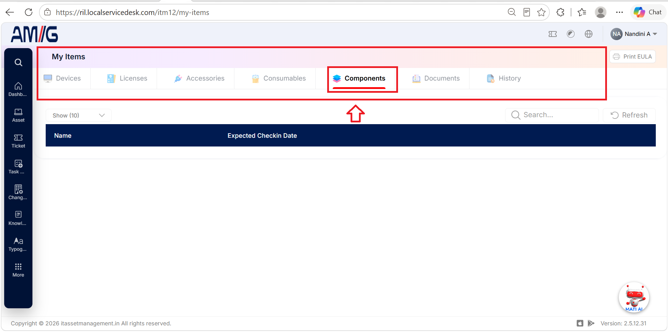Open the language globe icon
This screenshot has width=668, height=332.
589,34
